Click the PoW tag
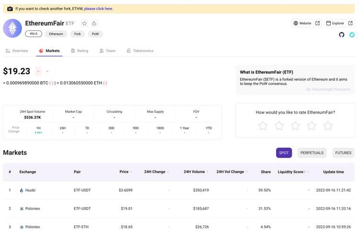The width and height of the screenshot is (359, 233). click(95, 34)
